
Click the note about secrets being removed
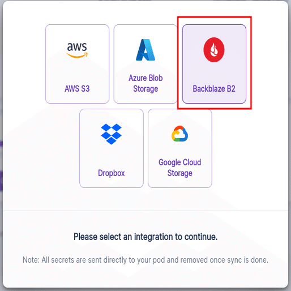(145, 260)
